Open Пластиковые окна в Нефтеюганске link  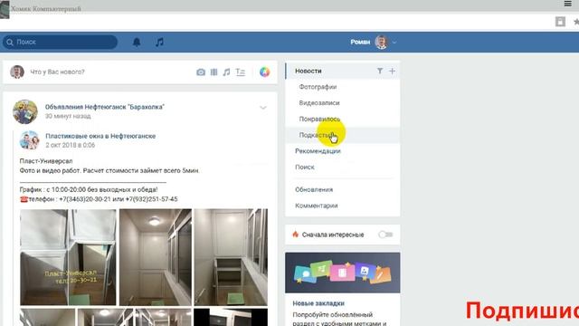[100, 136]
